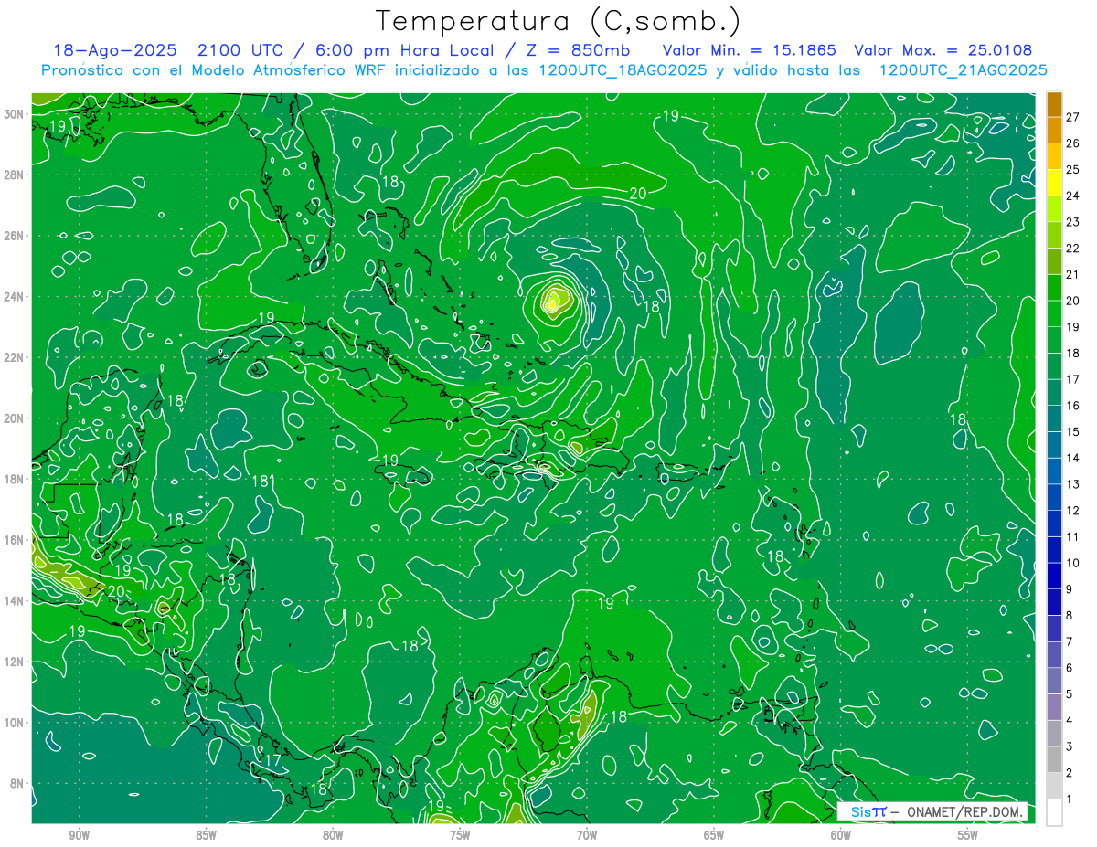Click the 'SisTT - ONAMET/REP.DOM.' credit box
The width and height of the screenshot is (1097, 847).
tap(932, 812)
